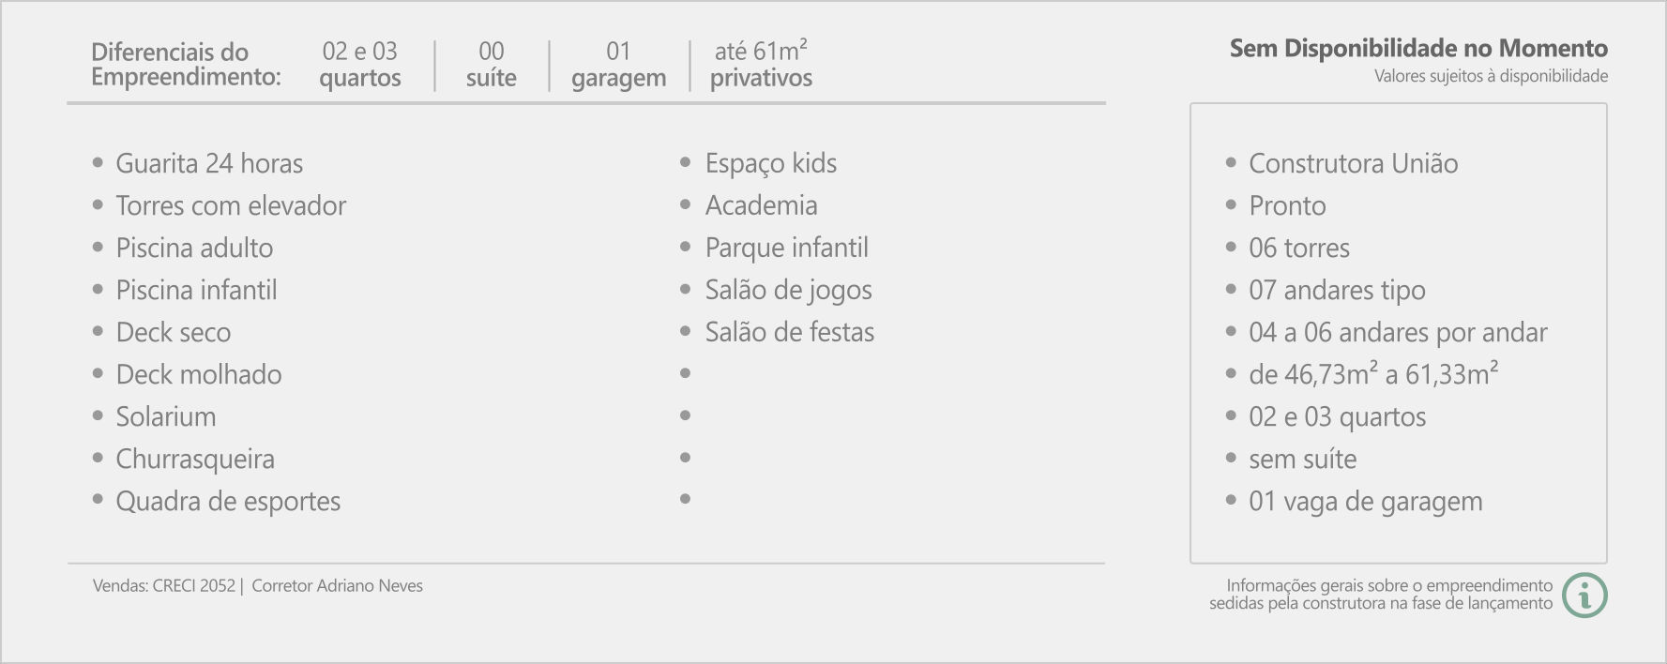Click 'Quadra de esportes' amenity
The image size is (1667, 664).
(228, 502)
